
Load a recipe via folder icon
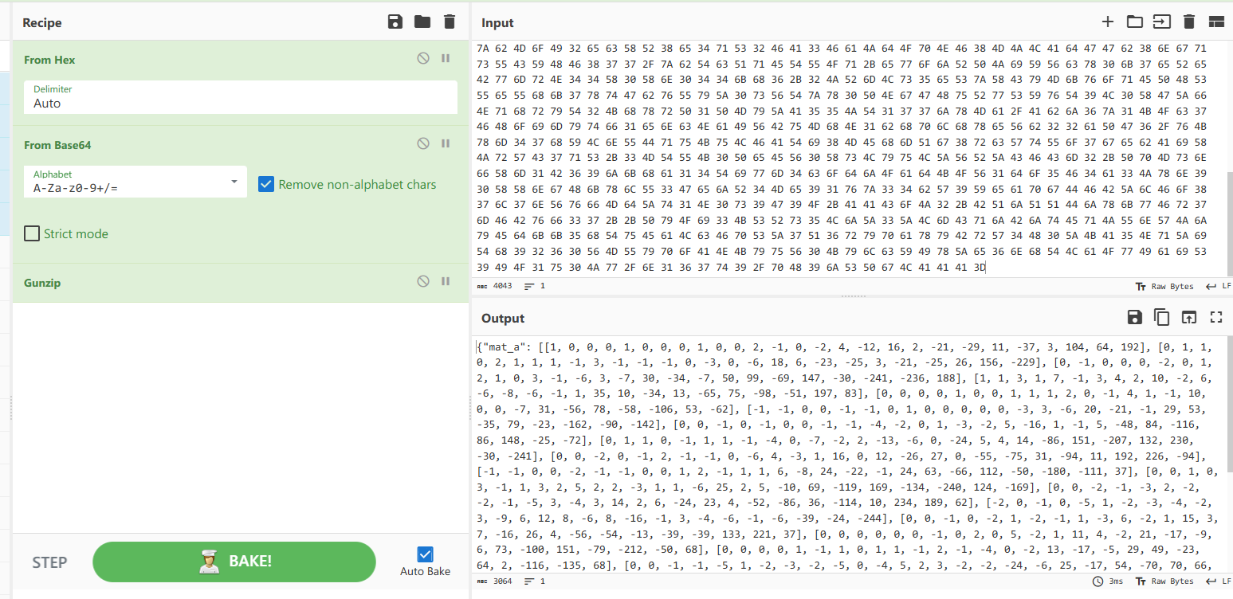tap(422, 22)
